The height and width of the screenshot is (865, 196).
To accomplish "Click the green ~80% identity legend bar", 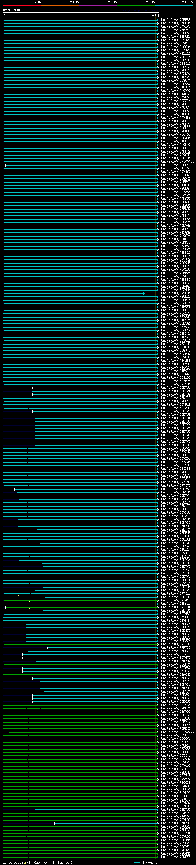I will 136,6.
